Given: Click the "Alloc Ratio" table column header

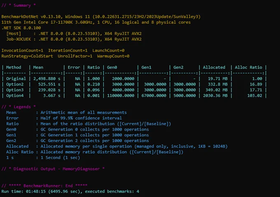Looking at the screenshot, I should pos(248,67).
